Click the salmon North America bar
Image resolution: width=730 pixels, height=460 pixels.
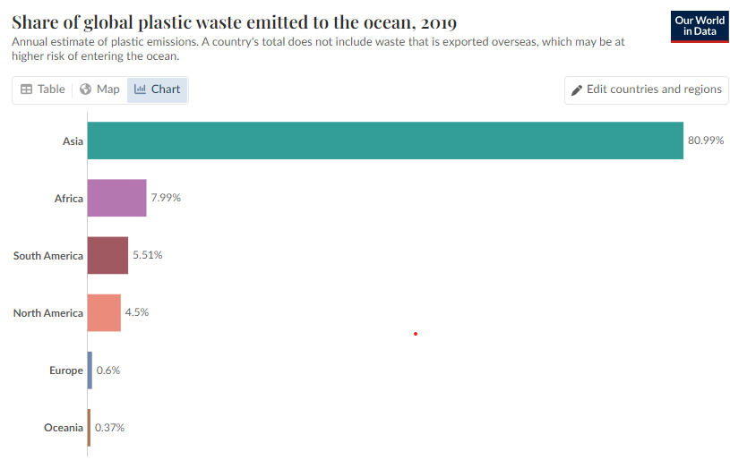[x=104, y=312]
